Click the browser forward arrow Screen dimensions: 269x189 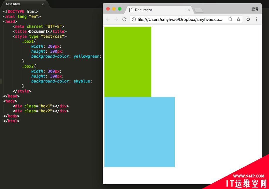116,19
